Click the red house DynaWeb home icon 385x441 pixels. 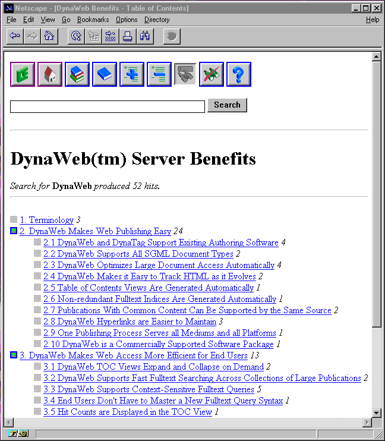(x=50, y=74)
